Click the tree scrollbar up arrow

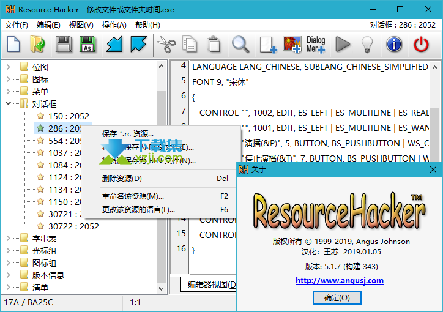[161, 66]
